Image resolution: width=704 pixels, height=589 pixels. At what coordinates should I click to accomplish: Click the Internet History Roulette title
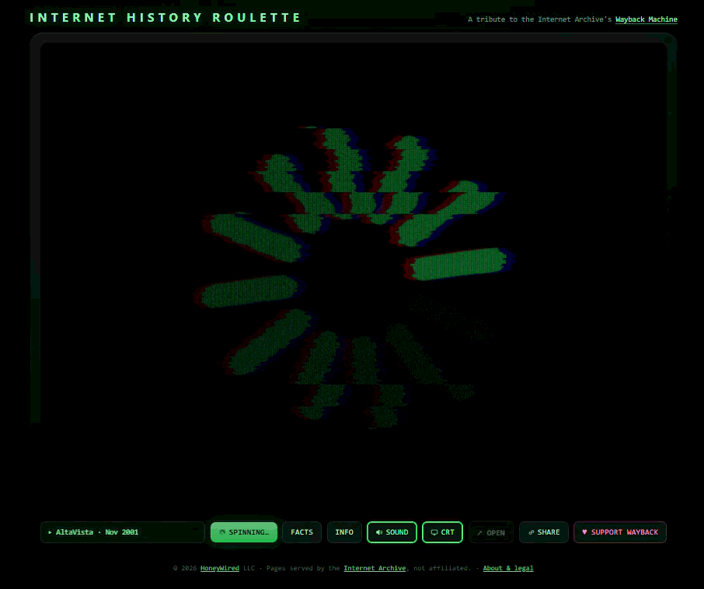(x=166, y=18)
